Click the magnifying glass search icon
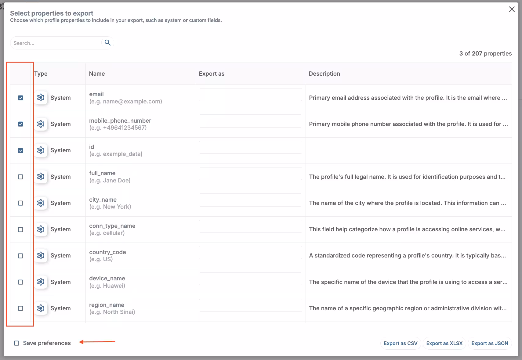Viewport: 522px width, 360px height. pyautogui.click(x=107, y=43)
